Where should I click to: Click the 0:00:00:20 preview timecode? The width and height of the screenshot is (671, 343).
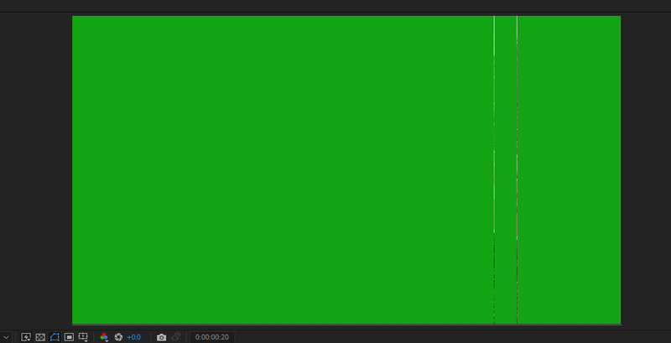(x=212, y=337)
